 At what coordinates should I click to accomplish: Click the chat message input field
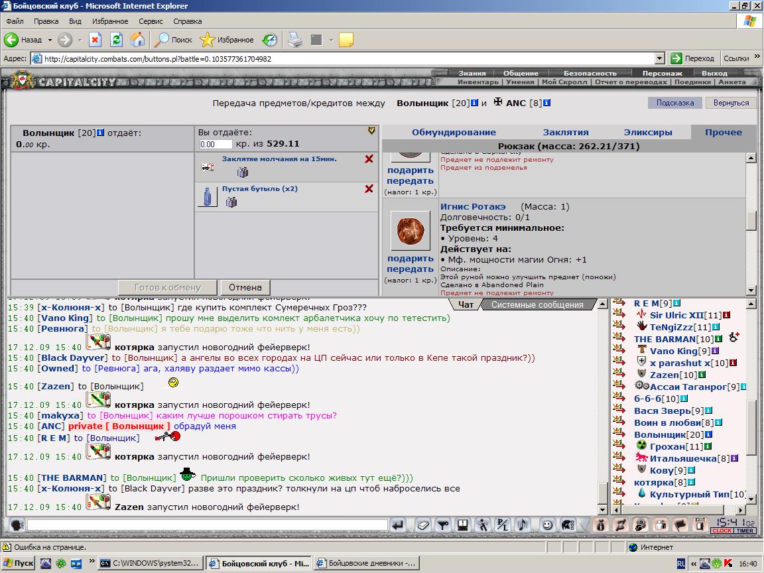pos(207,525)
